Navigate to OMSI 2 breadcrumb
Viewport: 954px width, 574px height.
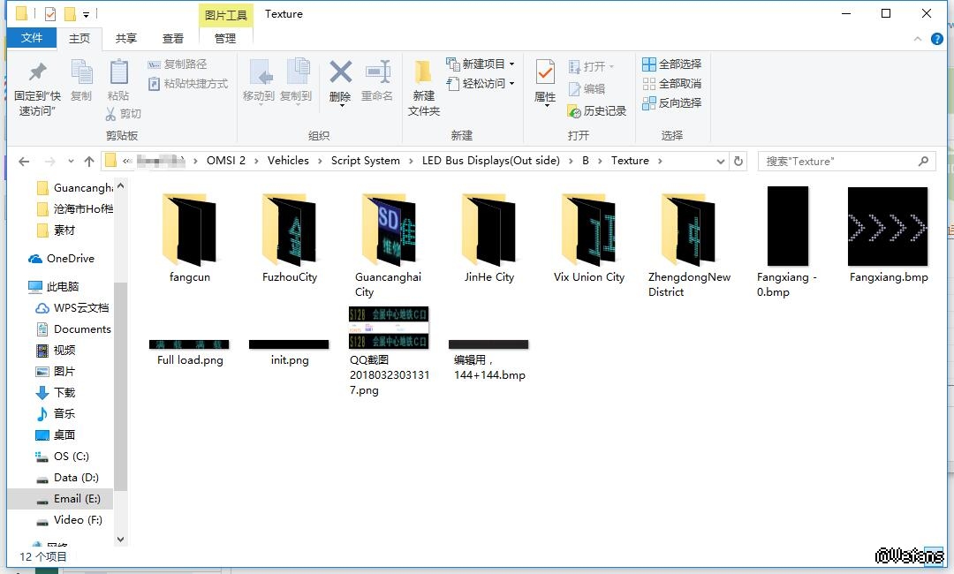(226, 161)
